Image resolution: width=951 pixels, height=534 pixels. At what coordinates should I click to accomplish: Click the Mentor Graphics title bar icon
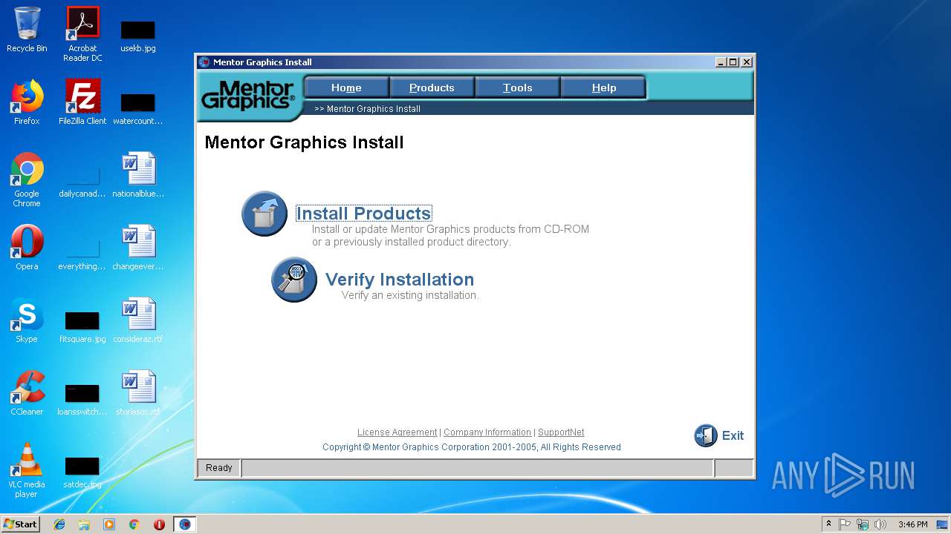pos(204,62)
